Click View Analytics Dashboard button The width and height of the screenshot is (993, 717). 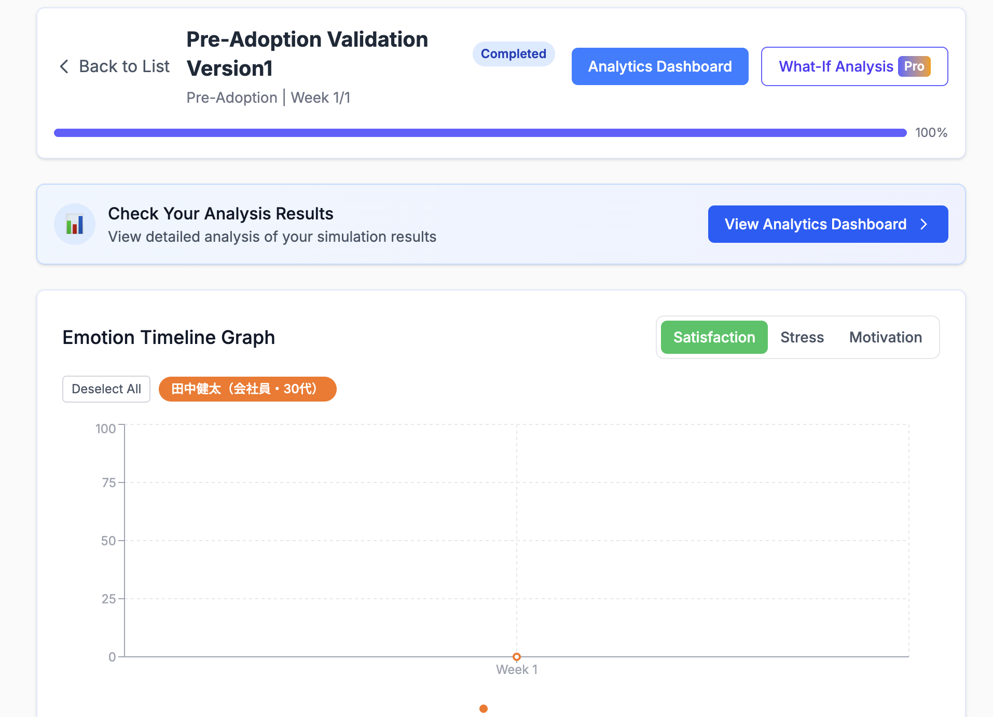click(828, 224)
